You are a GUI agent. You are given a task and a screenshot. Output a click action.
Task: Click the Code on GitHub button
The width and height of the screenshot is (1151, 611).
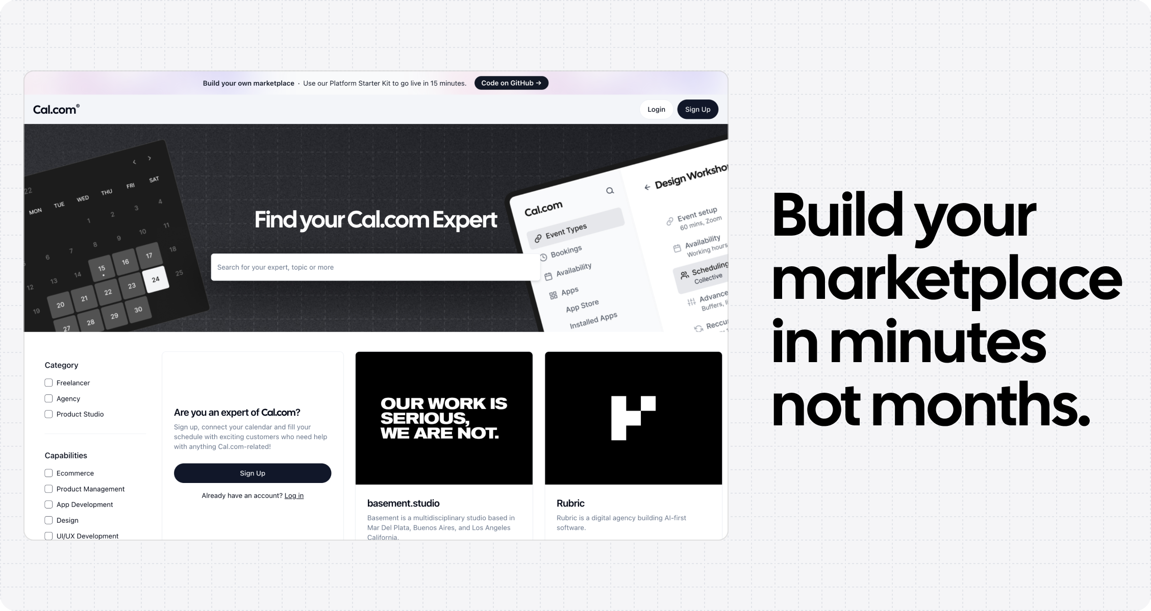(512, 83)
